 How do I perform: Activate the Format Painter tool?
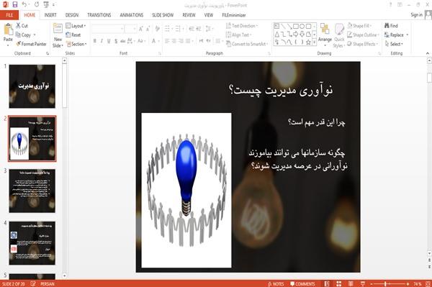coord(31,44)
